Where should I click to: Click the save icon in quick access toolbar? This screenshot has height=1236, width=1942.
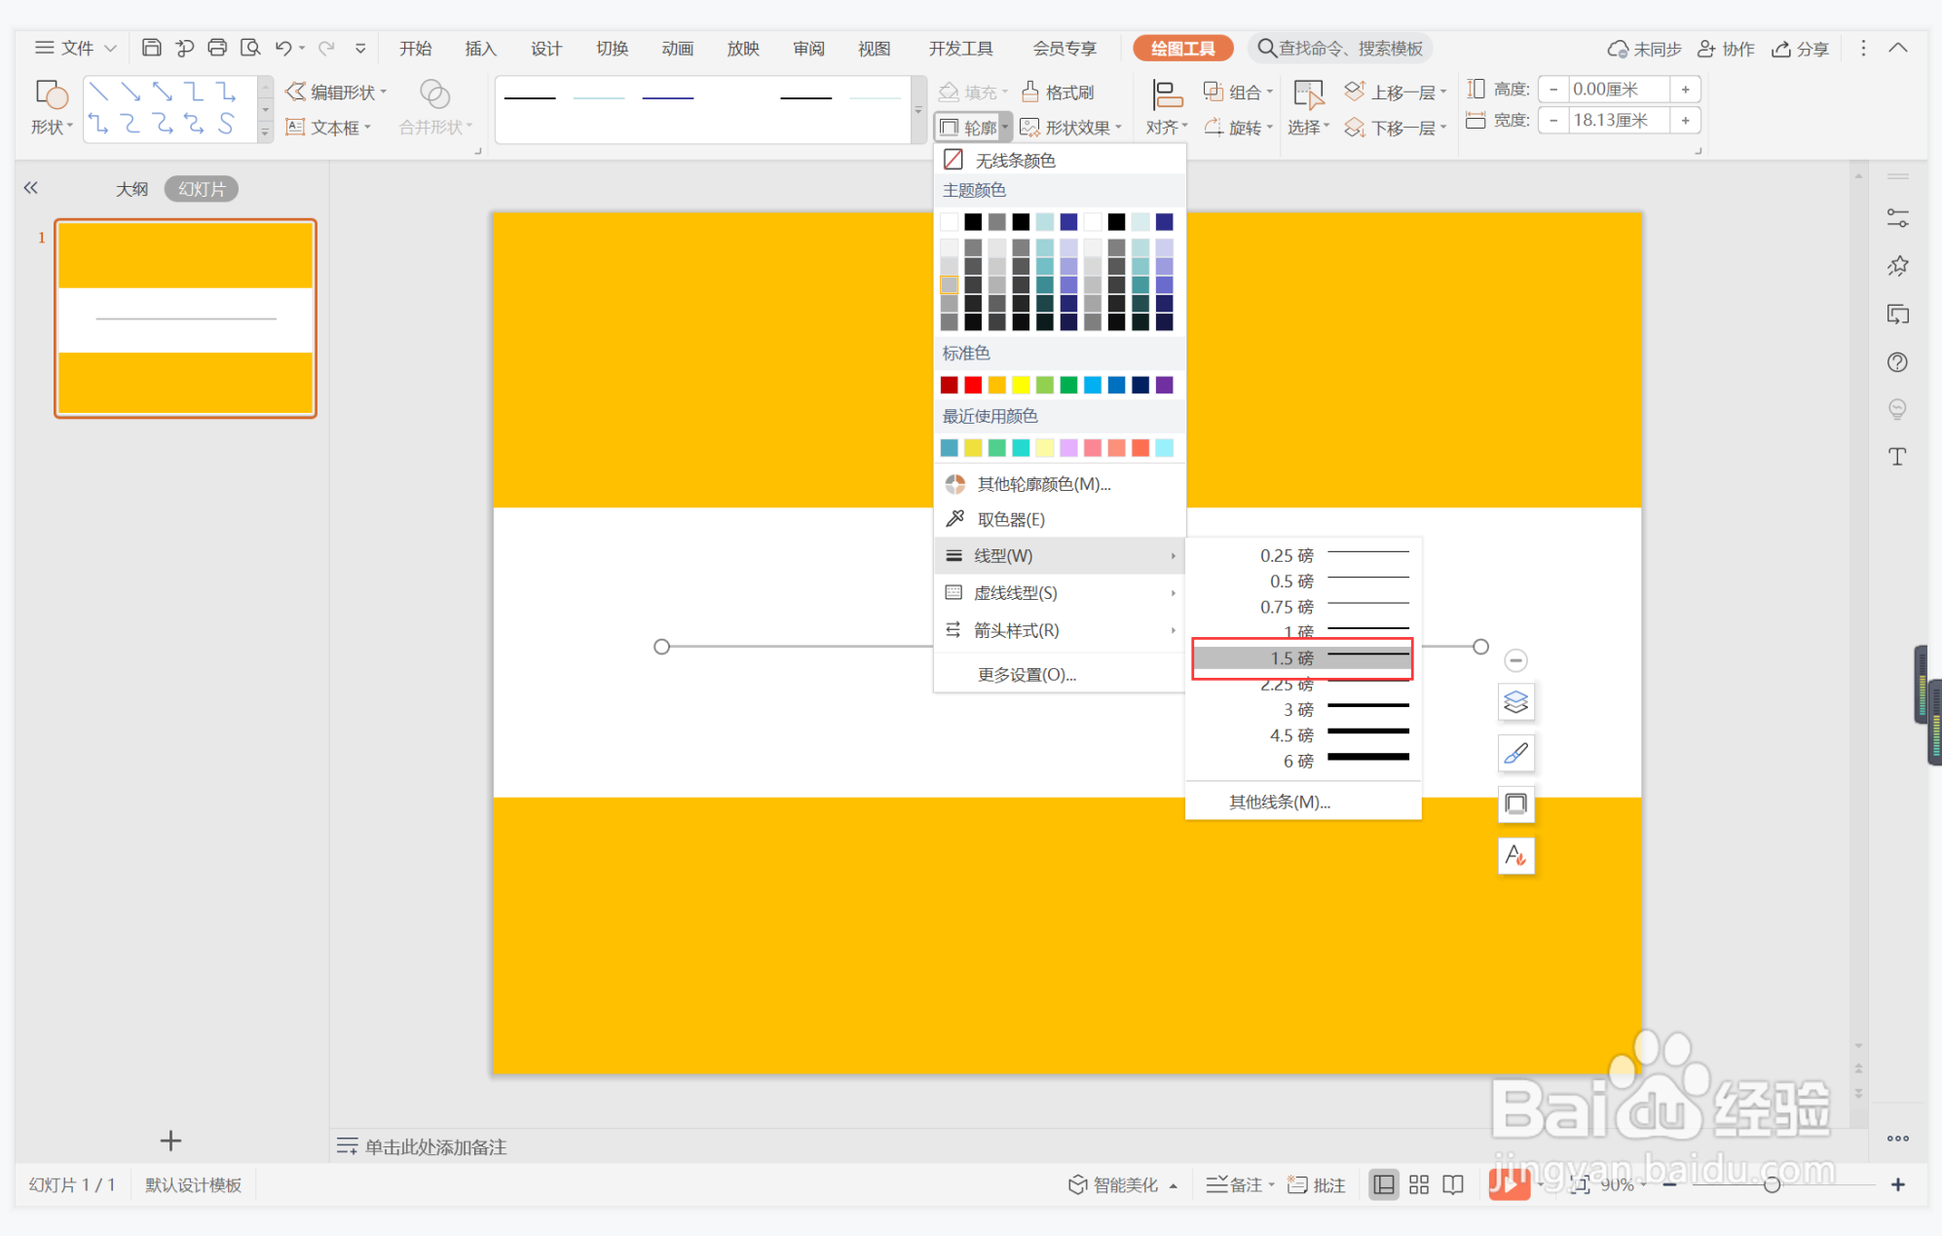(x=151, y=48)
